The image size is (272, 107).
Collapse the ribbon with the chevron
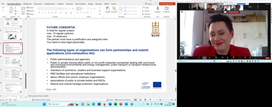tap(175, 17)
